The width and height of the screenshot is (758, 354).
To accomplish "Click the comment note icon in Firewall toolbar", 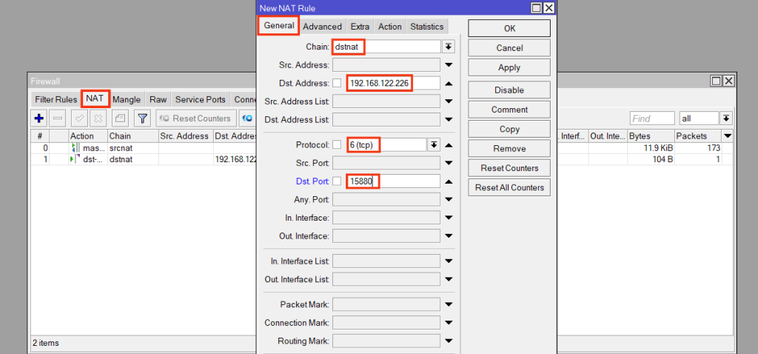I will coord(120,118).
